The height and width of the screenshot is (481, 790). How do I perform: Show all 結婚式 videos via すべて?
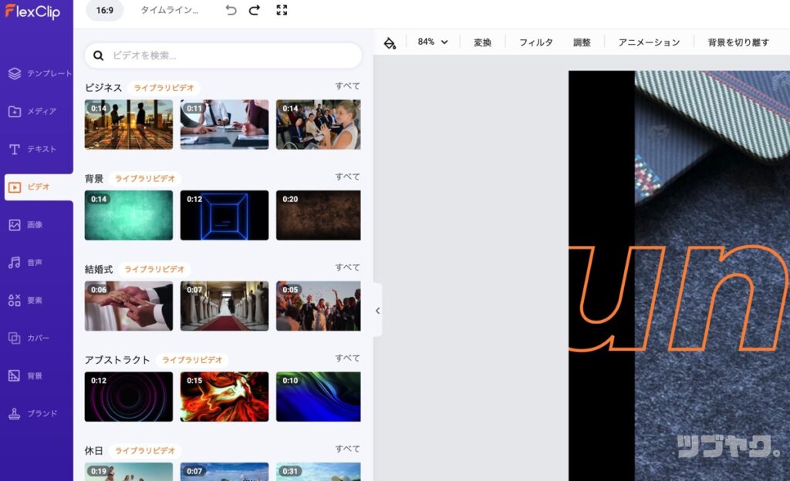click(348, 267)
